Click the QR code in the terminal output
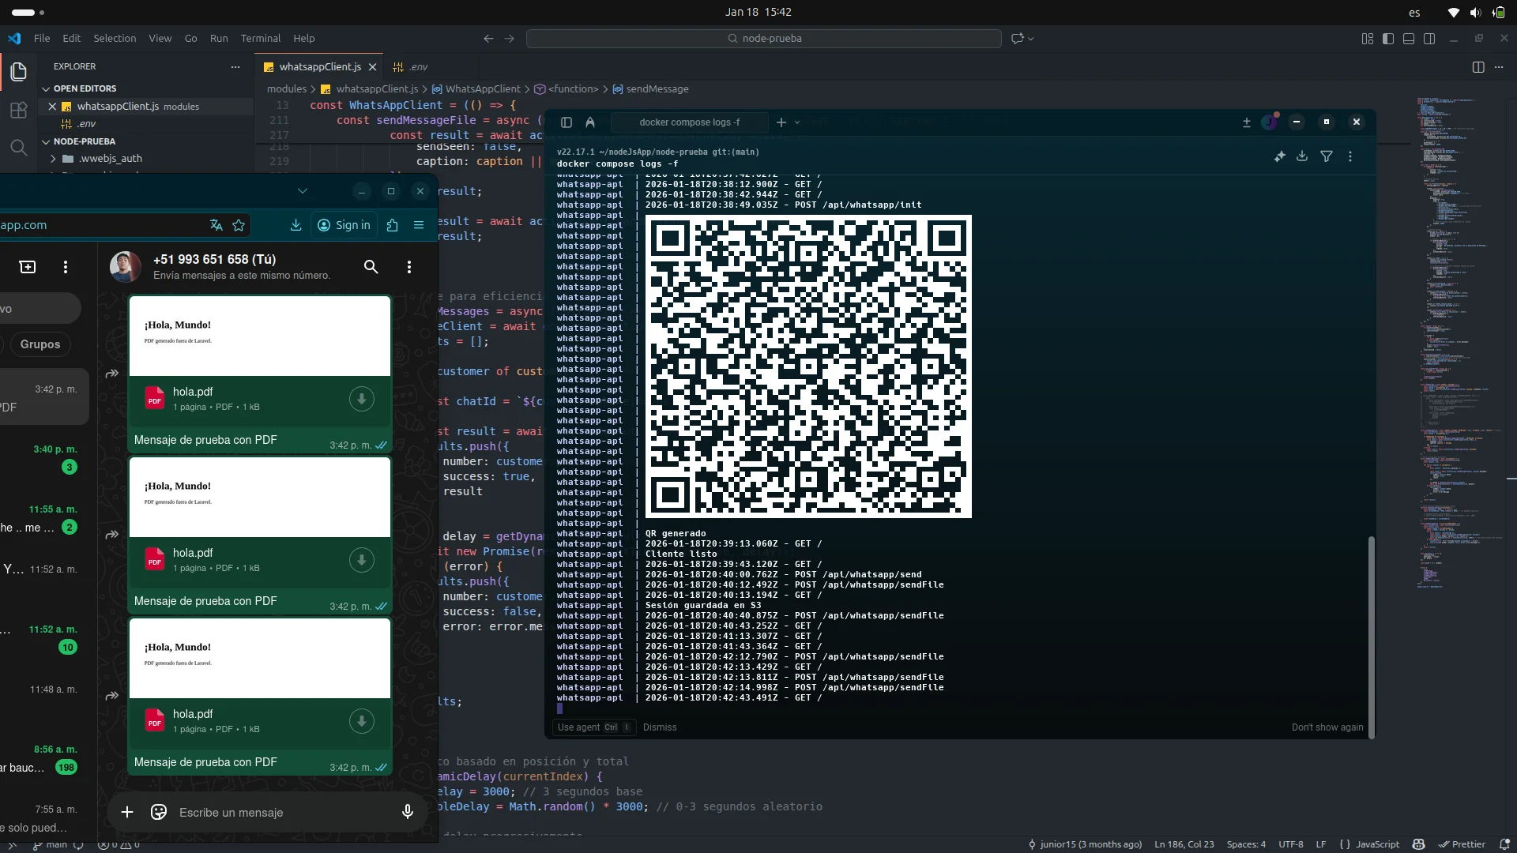 [808, 366]
